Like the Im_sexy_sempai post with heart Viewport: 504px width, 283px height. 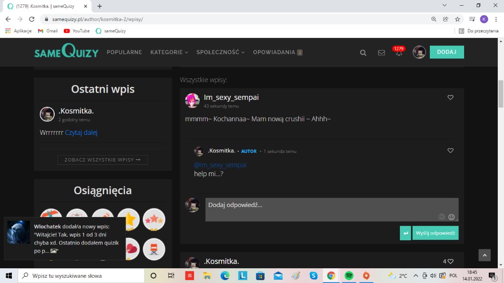click(x=450, y=97)
